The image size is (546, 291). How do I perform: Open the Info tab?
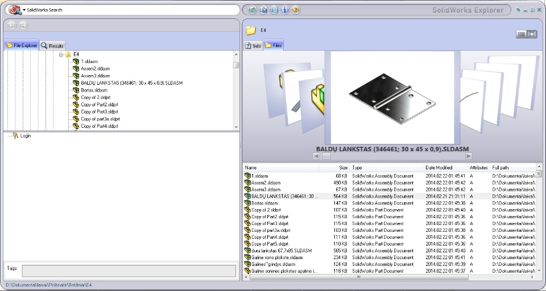253,45
